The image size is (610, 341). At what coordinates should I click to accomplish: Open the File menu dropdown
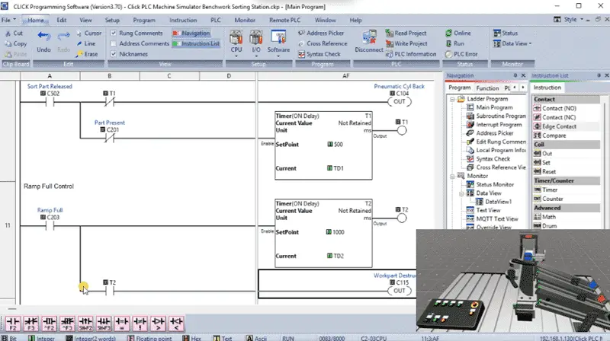tap(8, 20)
